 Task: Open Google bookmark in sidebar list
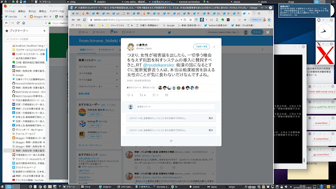tap(18, 75)
